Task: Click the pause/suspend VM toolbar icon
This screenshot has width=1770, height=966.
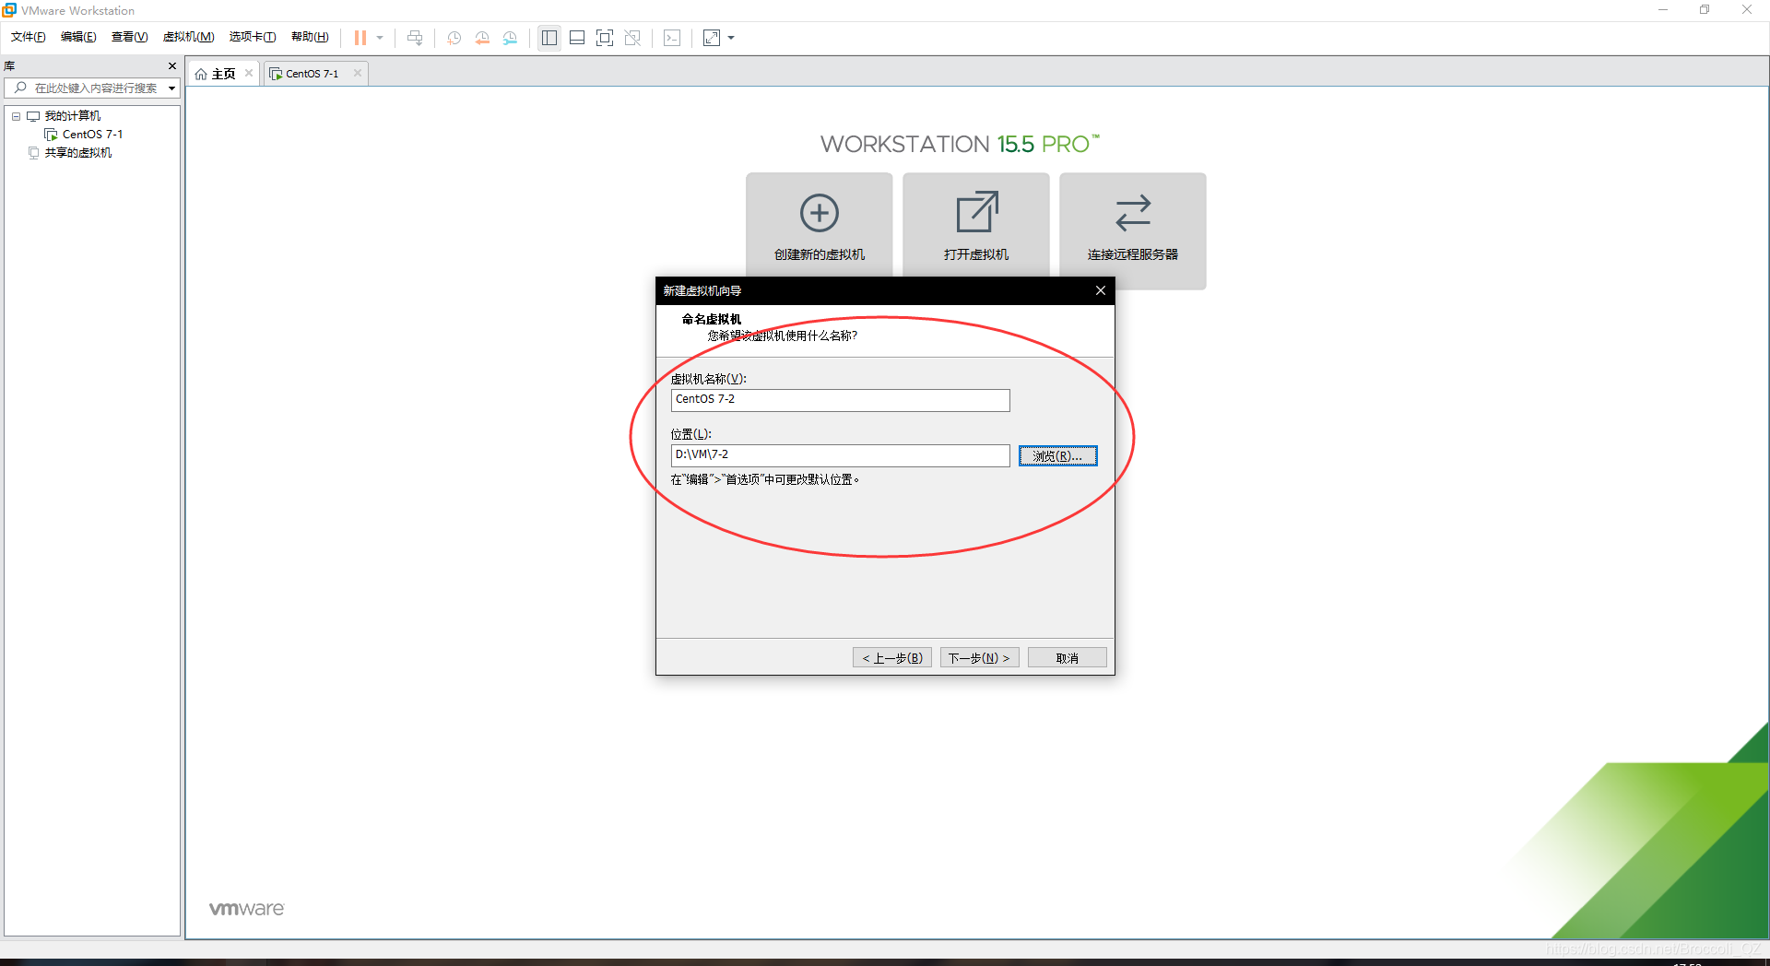Action: (360, 38)
